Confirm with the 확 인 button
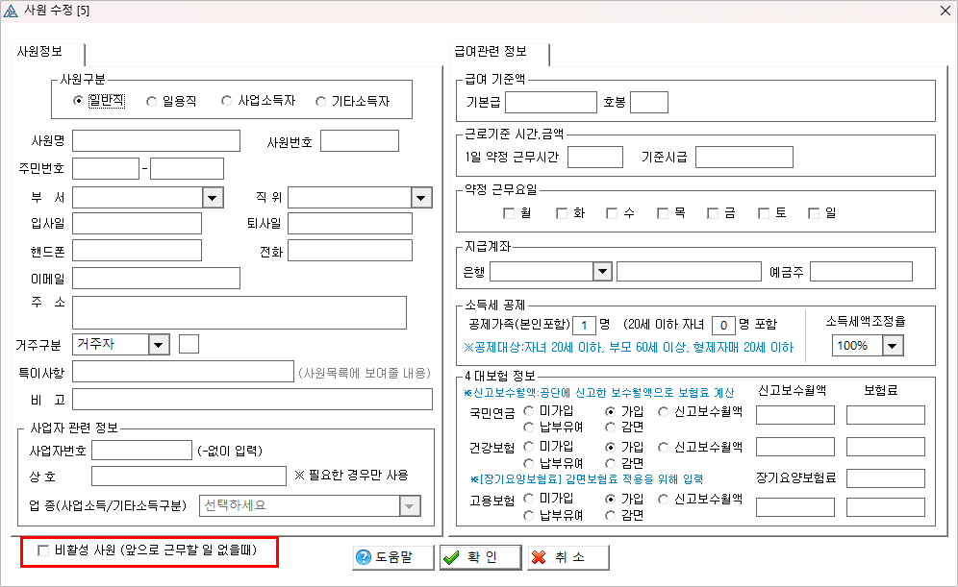958x587 pixels. tap(481, 558)
